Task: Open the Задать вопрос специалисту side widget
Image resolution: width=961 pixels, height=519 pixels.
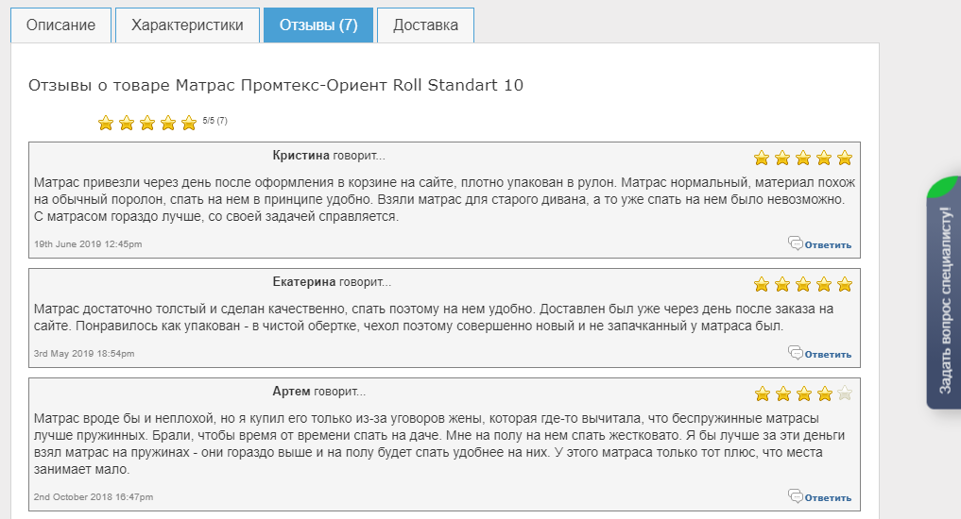Action: (944, 293)
